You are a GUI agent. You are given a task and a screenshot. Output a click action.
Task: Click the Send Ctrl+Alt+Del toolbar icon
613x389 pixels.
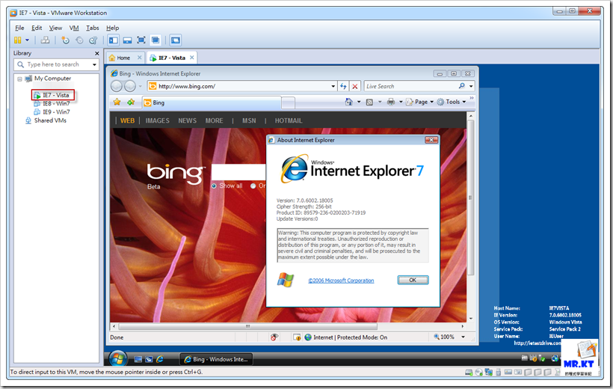pos(45,40)
